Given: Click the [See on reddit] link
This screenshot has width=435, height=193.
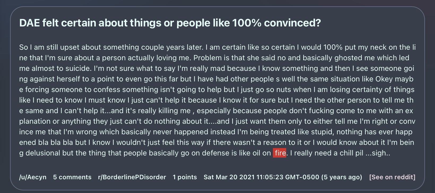Looking at the screenshot, I should coord(392,177).
